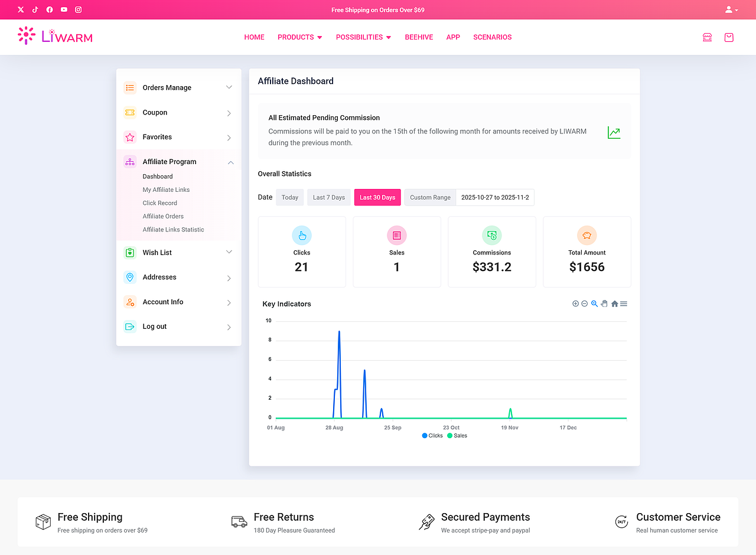This screenshot has width=756, height=555.
Task: Expand the Favorites arrow
Action: tap(229, 138)
